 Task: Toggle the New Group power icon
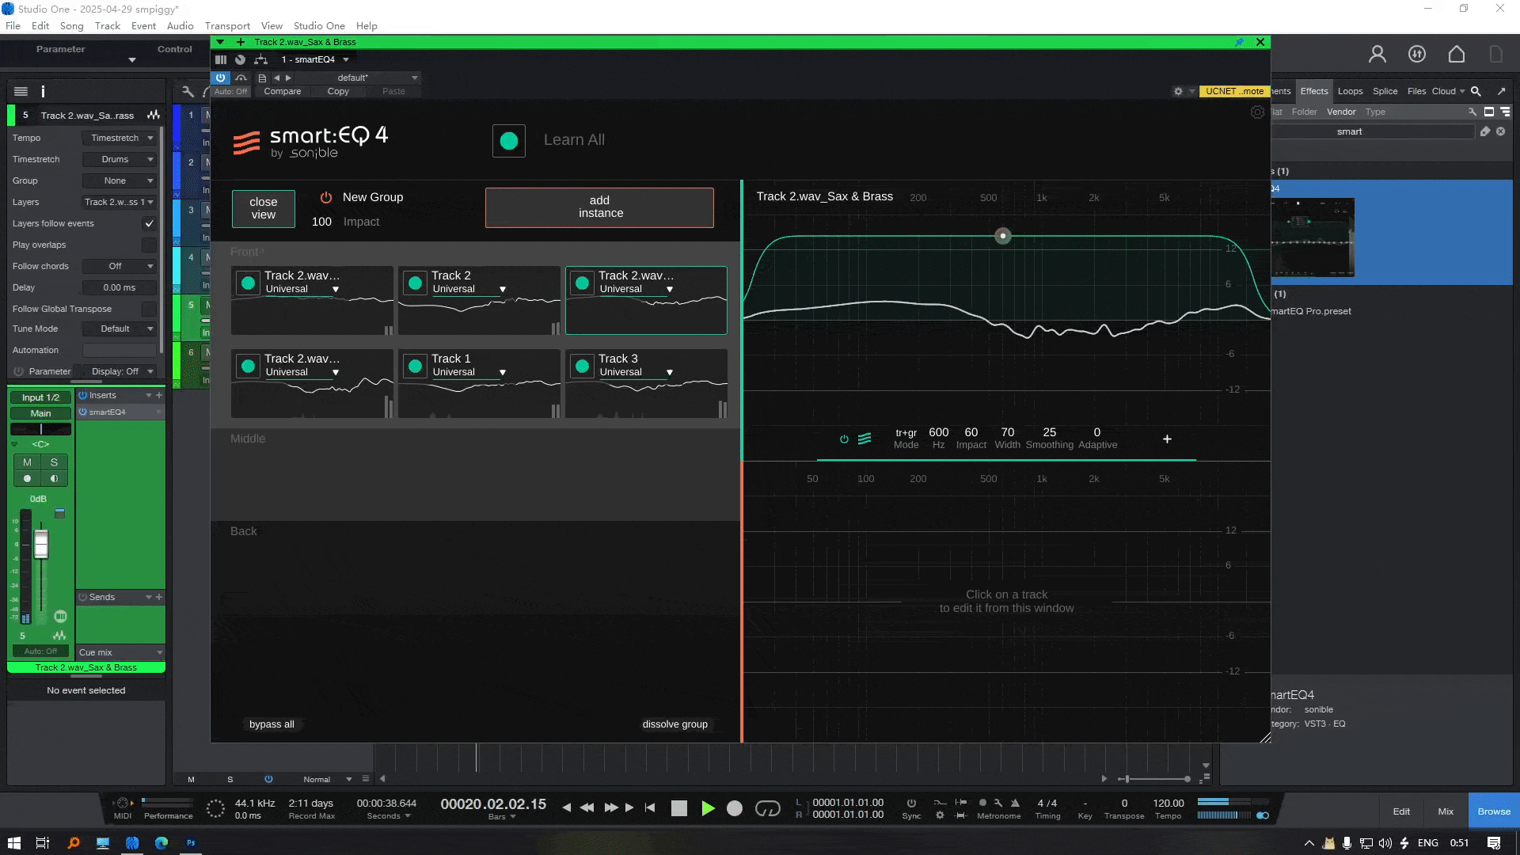tap(326, 197)
